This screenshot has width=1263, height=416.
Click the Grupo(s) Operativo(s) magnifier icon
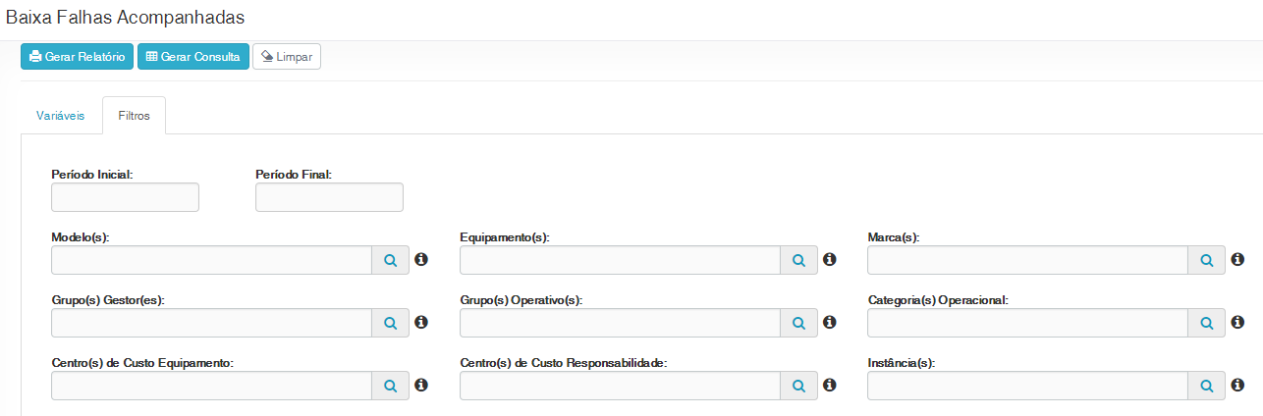[798, 323]
